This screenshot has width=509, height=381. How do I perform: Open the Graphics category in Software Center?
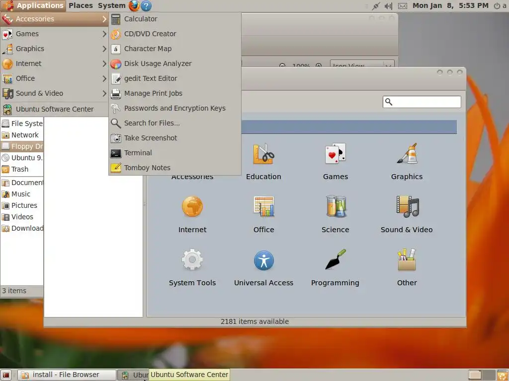[x=407, y=161]
